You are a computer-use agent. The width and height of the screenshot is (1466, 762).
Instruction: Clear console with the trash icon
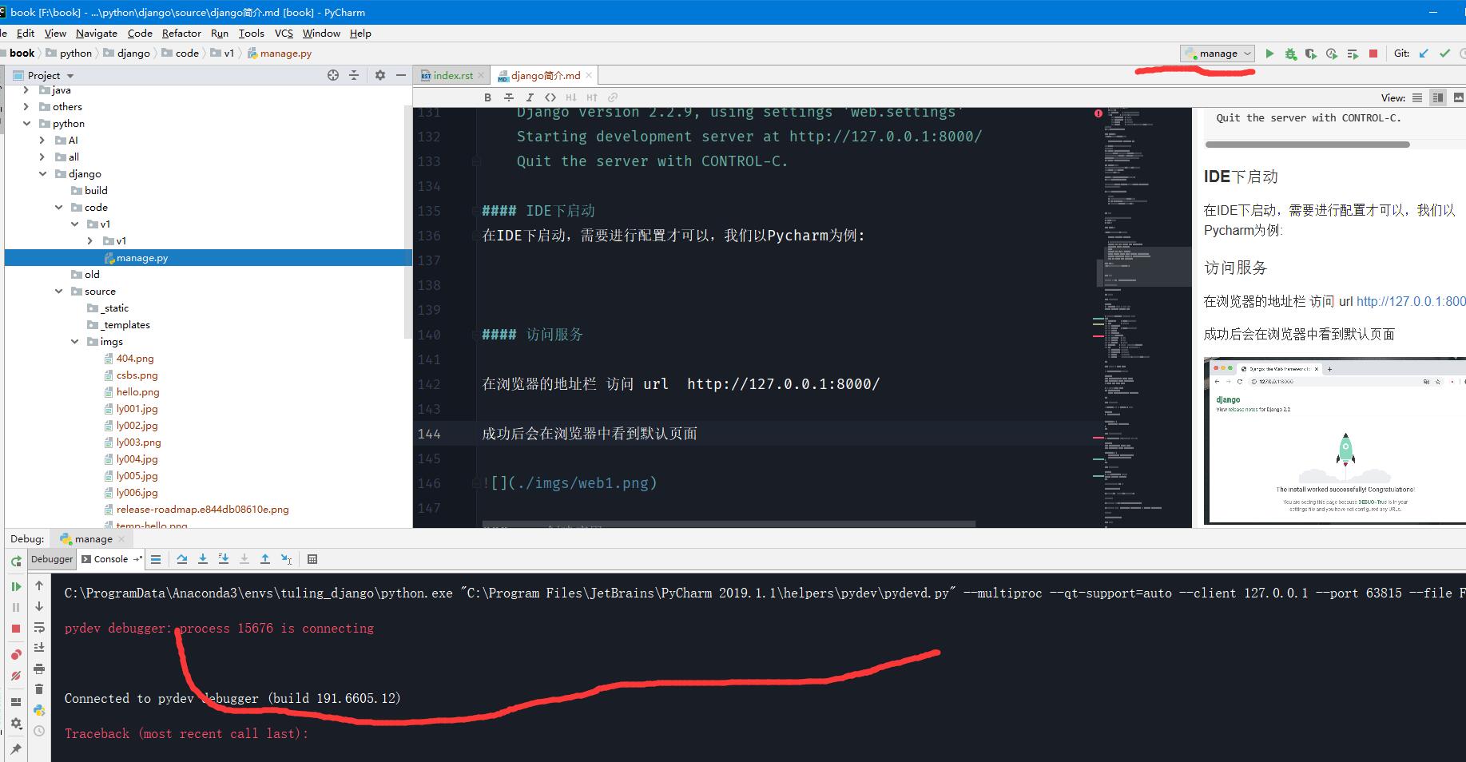click(39, 689)
